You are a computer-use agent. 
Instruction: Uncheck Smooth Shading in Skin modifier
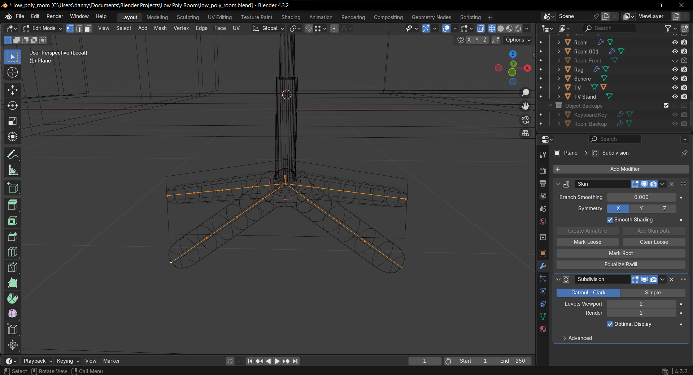tap(610, 220)
